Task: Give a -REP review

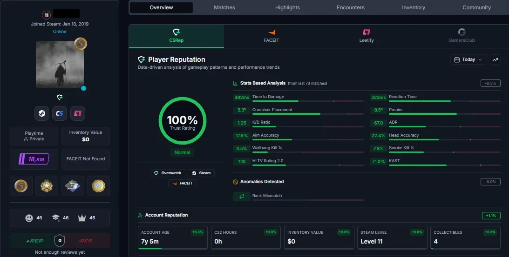Action: tap(85, 241)
